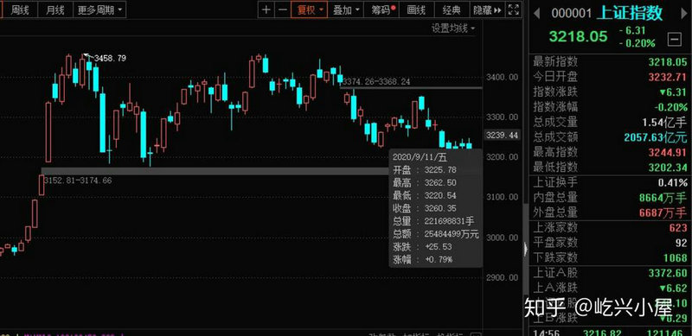Activate the 画线 drawing tools
692x336 pixels.
pos(416,10)
